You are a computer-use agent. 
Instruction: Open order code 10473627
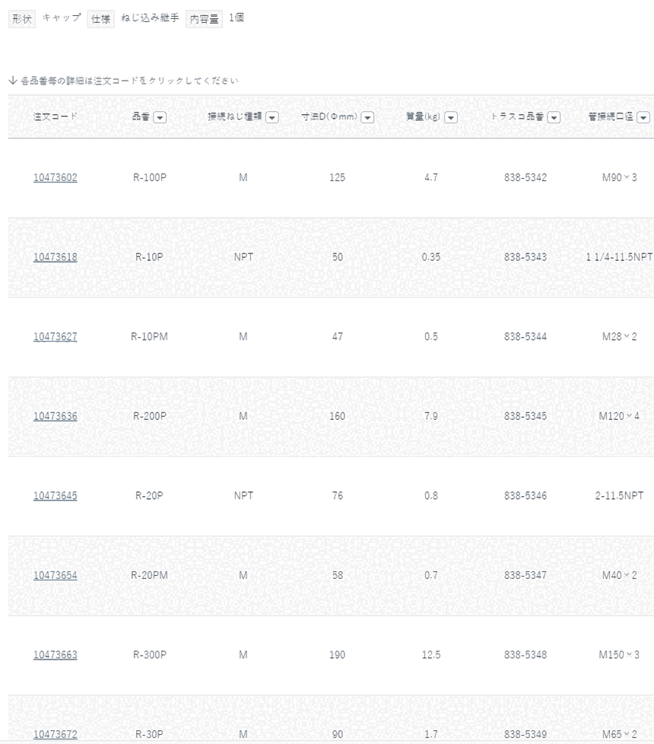coord(55,337)
